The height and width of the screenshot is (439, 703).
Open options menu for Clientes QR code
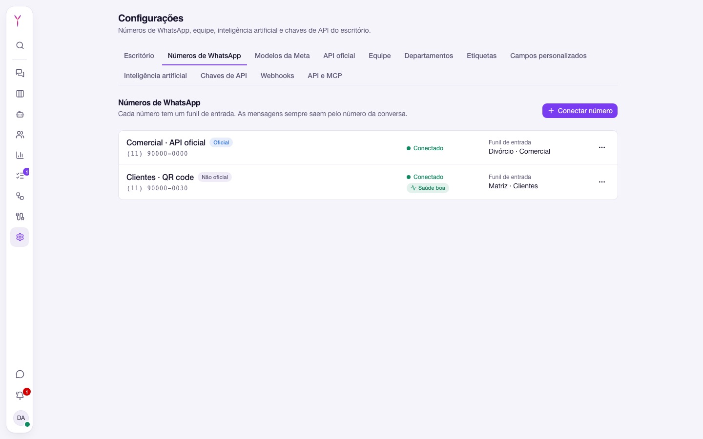coord(602,182)
